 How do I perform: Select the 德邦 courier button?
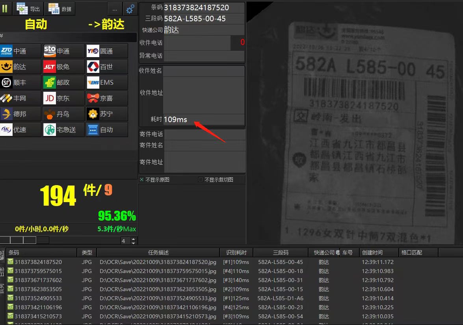[x=20, y=114]
